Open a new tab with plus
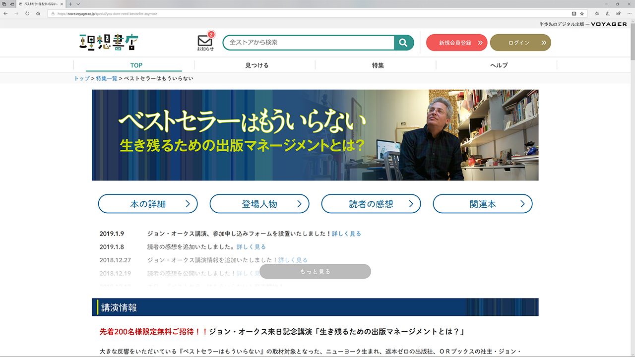The height and width of the screenshot is (357, 635). click(x=70, y=4)
